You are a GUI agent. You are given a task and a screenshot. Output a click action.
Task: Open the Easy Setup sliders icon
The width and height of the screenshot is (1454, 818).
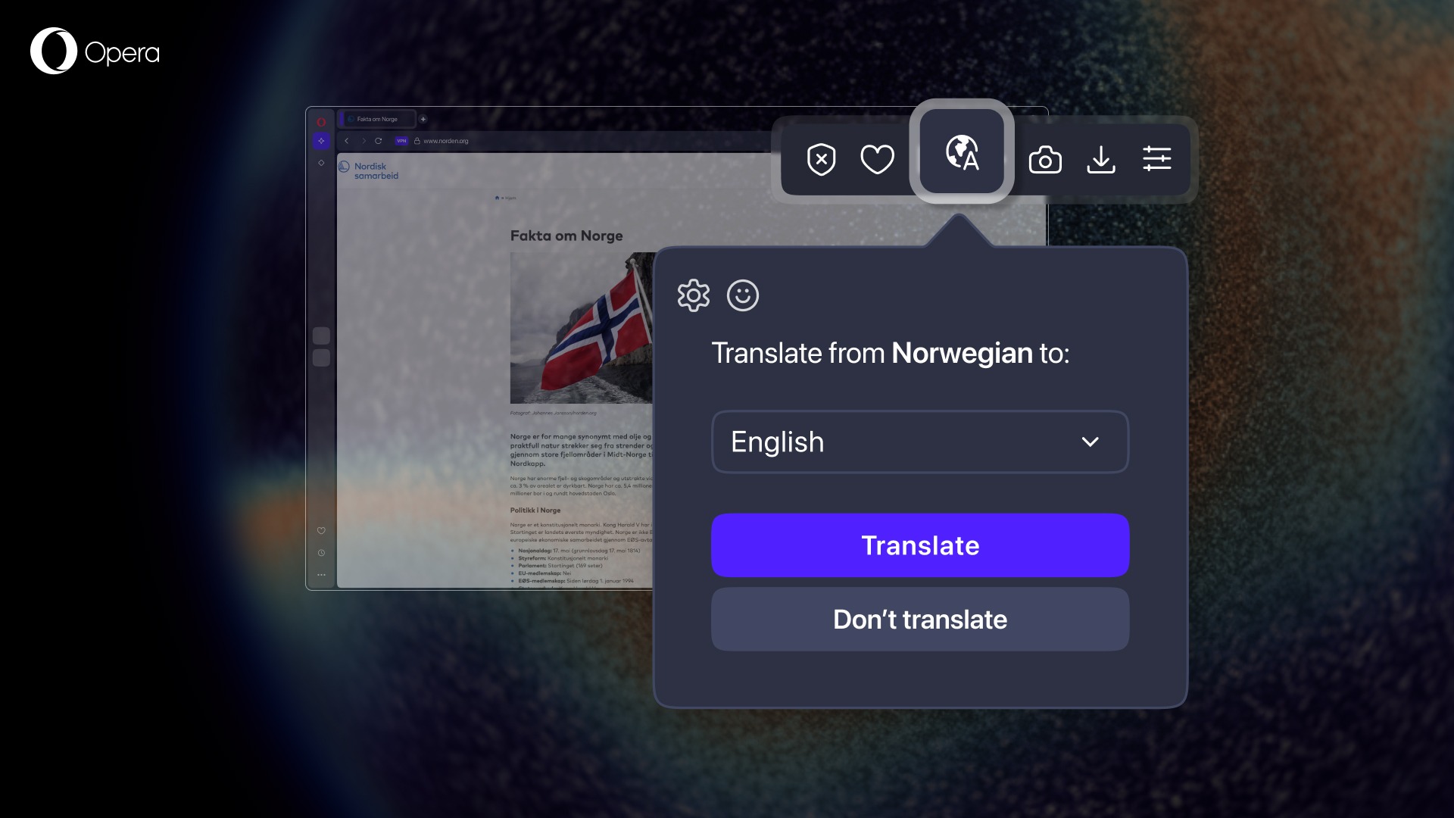[1156, 159]
